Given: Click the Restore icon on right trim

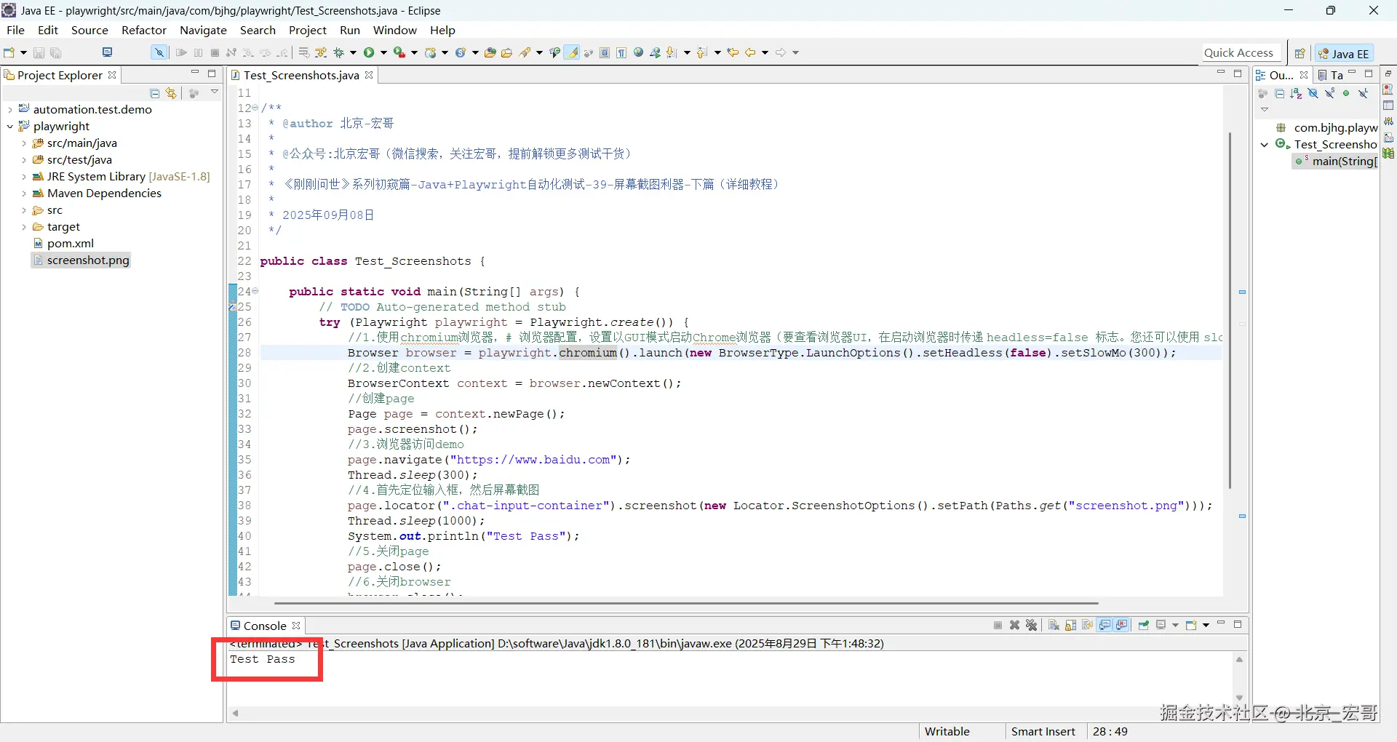Looking at the screenshot, I should click(1388, 74).
